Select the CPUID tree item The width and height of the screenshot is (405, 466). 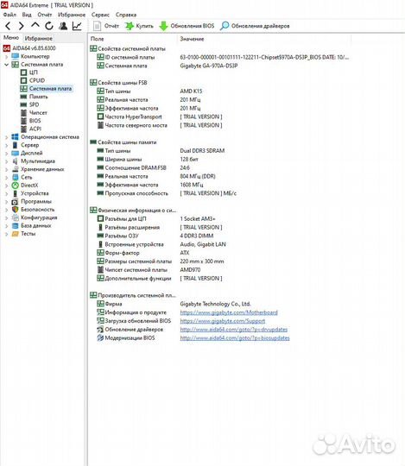(x=33, y=80)
